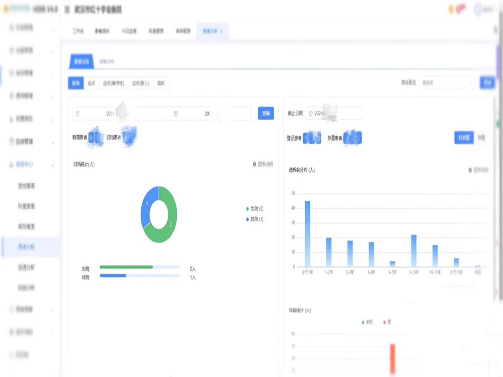Click the 图表说明 info icon for 归档统计

[x=254, y=164]
